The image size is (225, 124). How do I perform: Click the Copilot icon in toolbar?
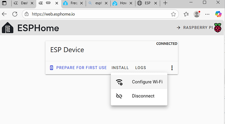(x=218, y=14)
